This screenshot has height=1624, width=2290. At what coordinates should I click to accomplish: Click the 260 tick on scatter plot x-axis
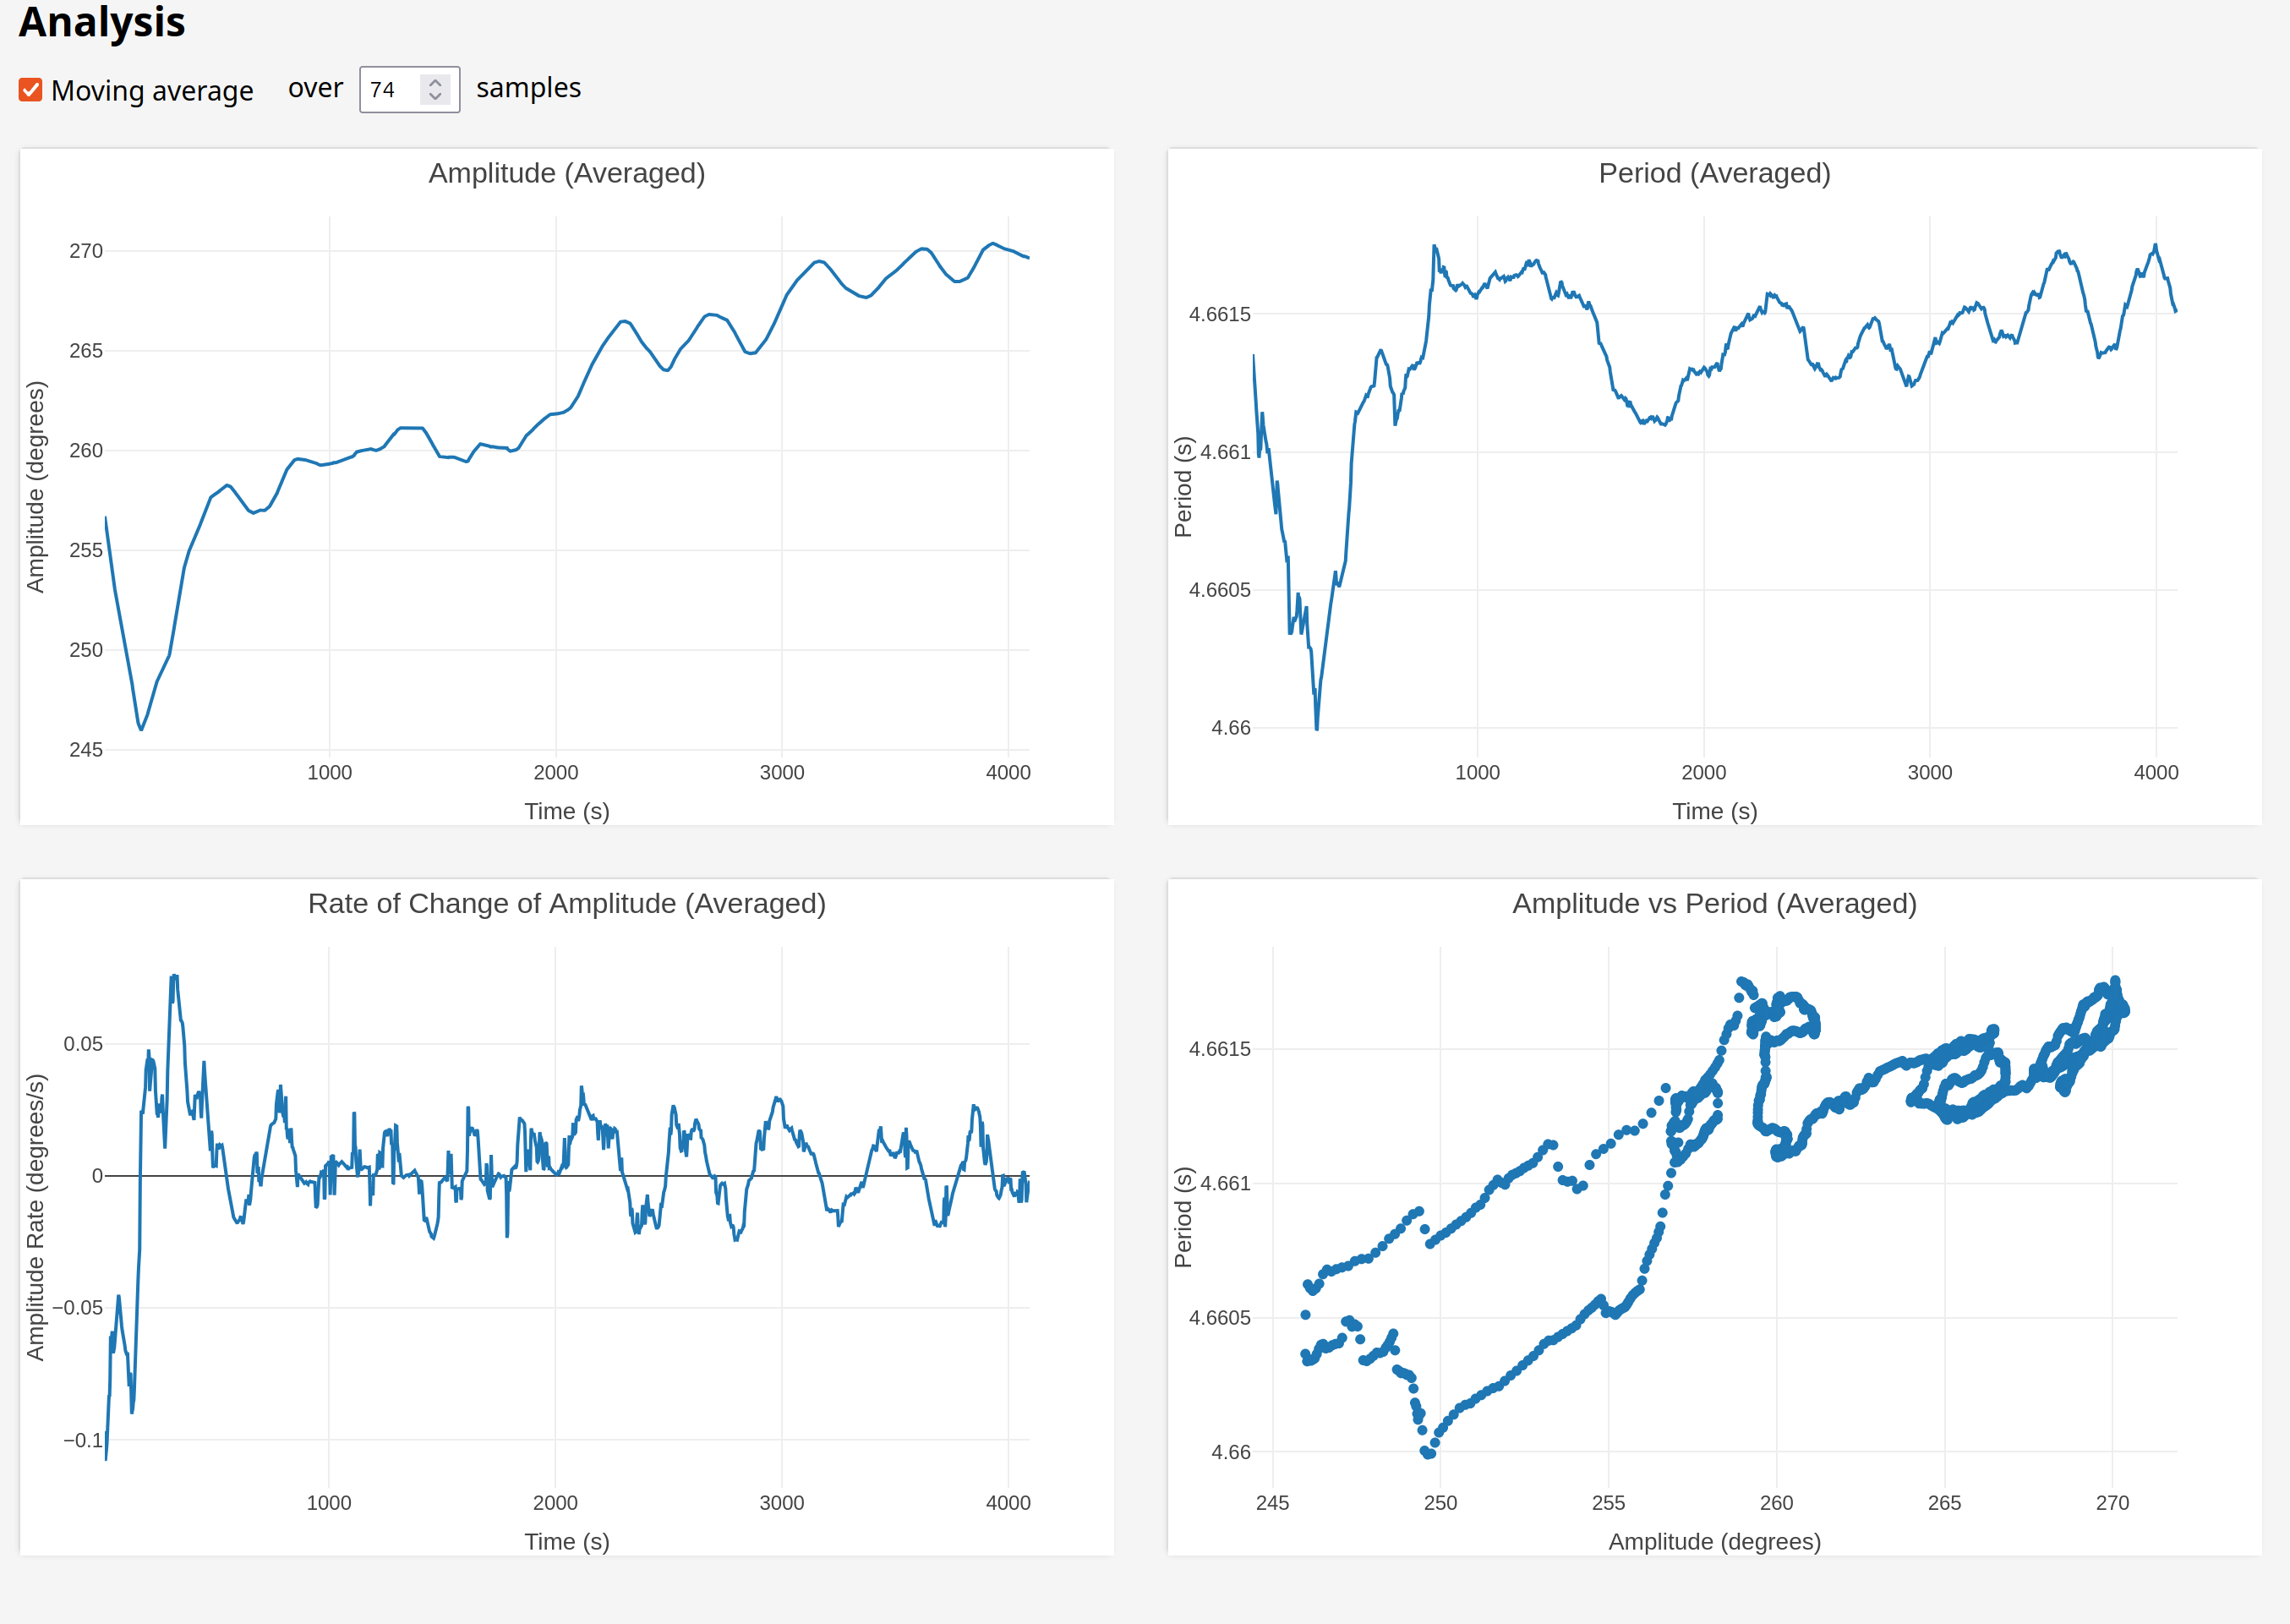tap(1776, 1502)
